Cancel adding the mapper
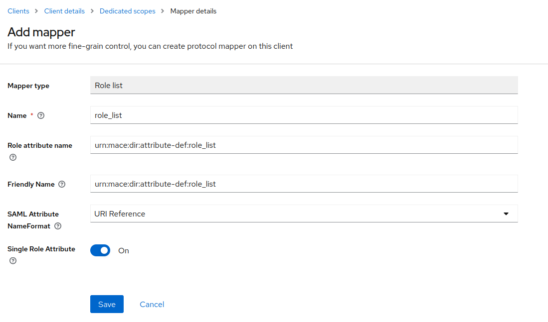This screenshot has width=548, height=322. [x=152, y=304]
